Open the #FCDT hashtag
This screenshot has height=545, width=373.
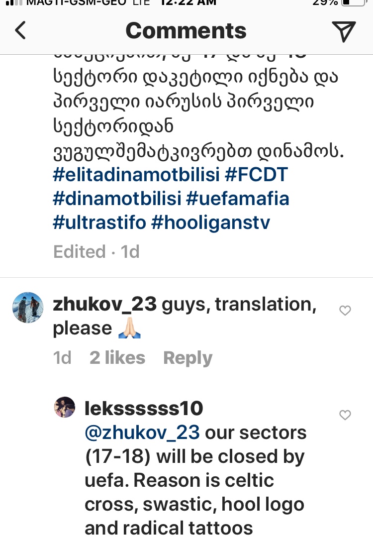[257, 175]
